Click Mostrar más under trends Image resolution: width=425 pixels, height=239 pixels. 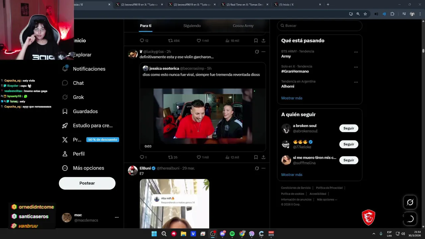[x=292, y=98]
